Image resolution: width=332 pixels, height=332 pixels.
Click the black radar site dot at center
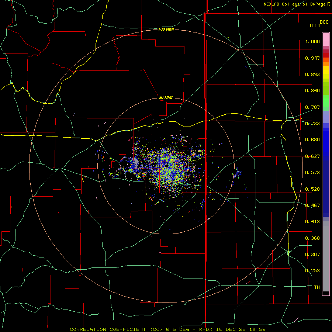click(167, 166)
